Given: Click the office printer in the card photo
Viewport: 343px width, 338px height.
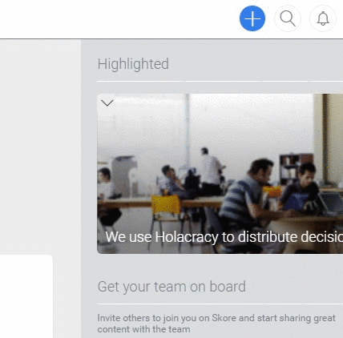Looking at the screenshot, I should tap(123, 175).
